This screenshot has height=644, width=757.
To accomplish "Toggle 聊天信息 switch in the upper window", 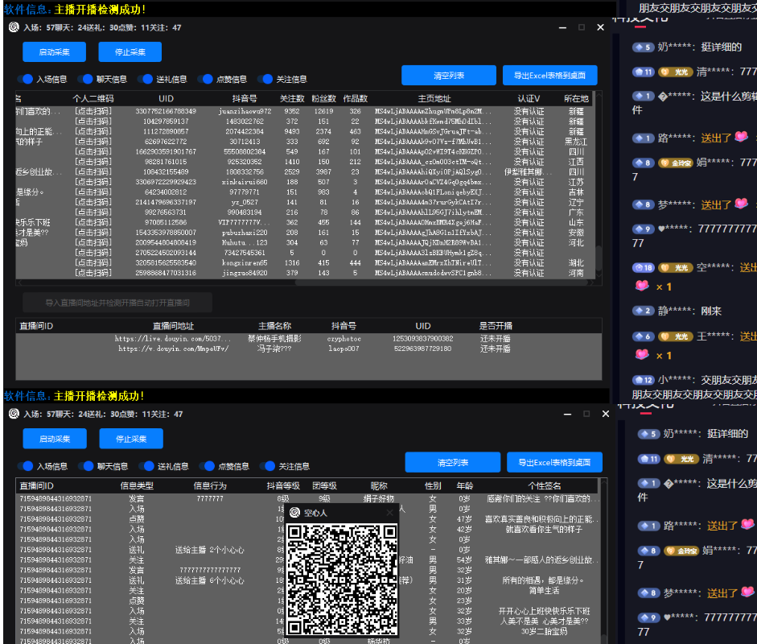I will click(x=85, y=80).
